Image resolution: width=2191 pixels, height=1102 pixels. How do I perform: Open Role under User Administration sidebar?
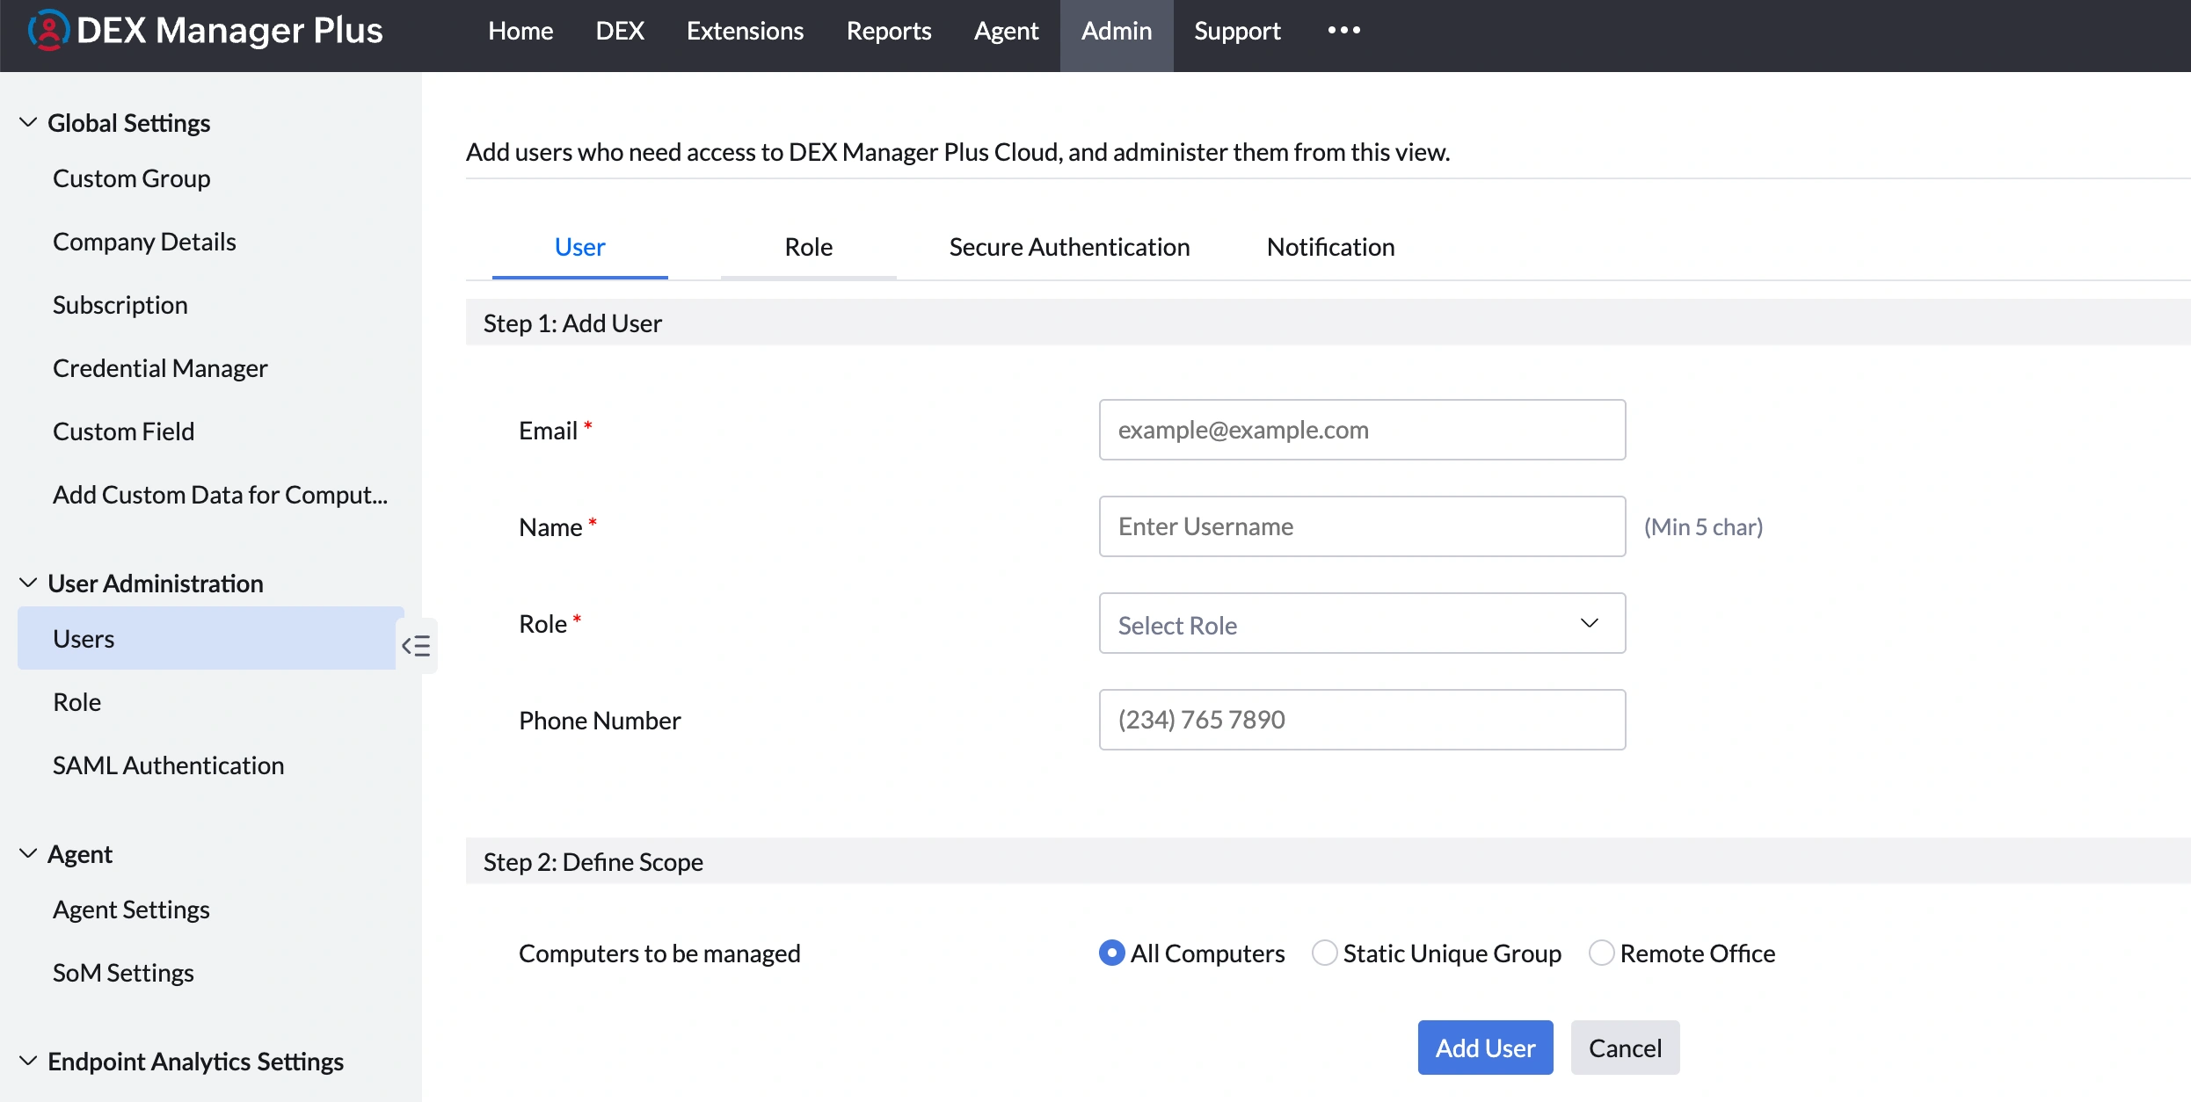(77, 702)
